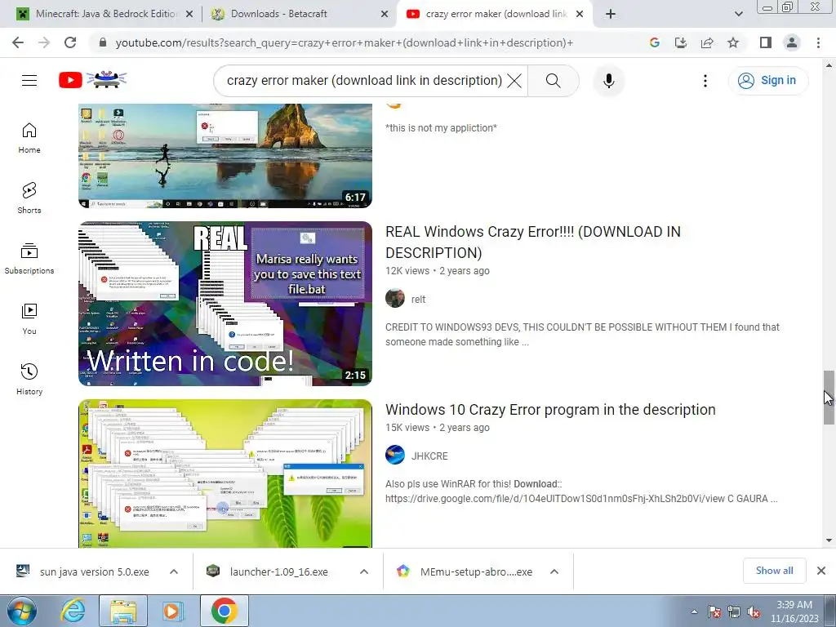Open Windows Start menu
Image resolution: width=836 pixels, height=627 pixels.
pos(21,611)
